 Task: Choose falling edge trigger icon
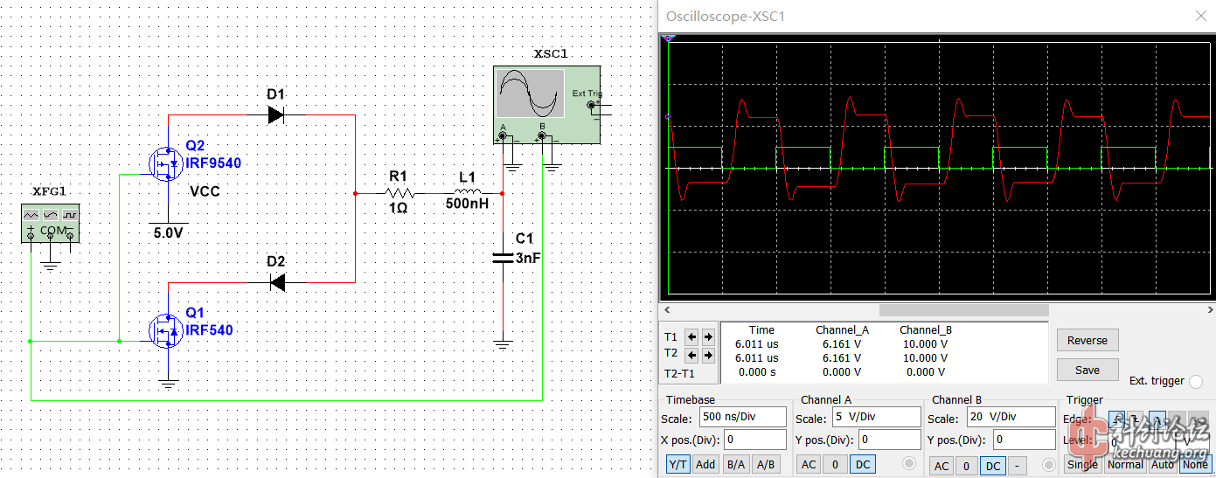pos(1136,419)
